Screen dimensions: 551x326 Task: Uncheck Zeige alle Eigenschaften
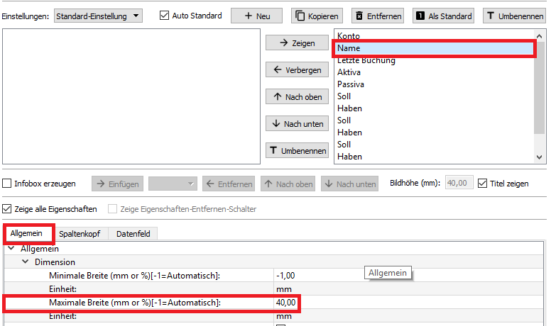click(x=8, y=209)
